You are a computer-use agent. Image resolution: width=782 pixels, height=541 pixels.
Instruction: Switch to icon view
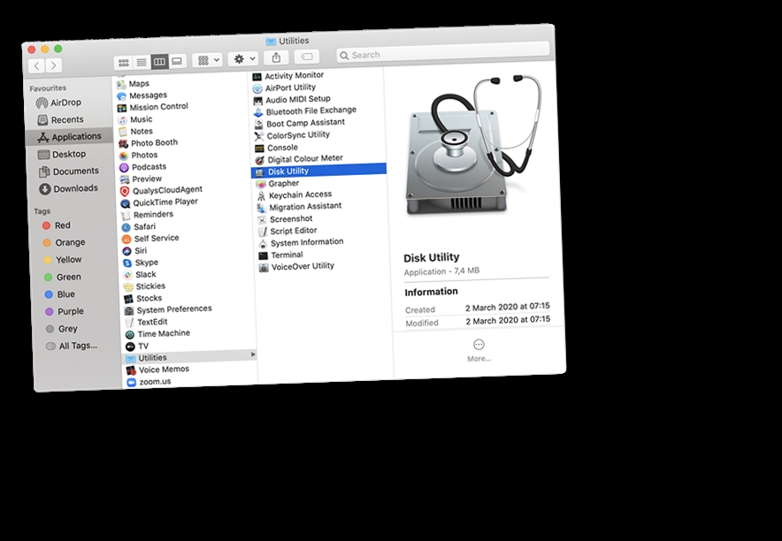pyautogui.click(x=124, y=60)
